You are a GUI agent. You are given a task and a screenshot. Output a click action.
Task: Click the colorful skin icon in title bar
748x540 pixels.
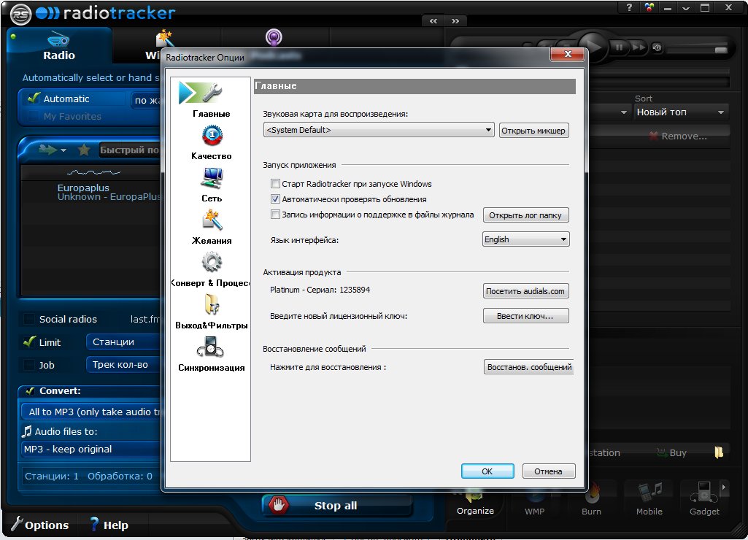(x=649, y=7)
